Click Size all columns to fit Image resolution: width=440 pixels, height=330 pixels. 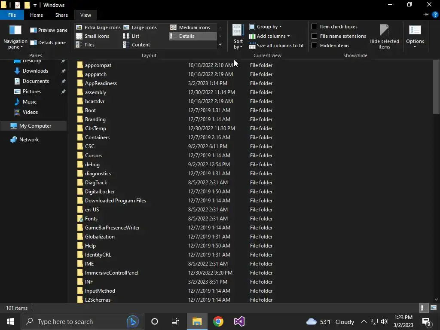tap(276, 46)
